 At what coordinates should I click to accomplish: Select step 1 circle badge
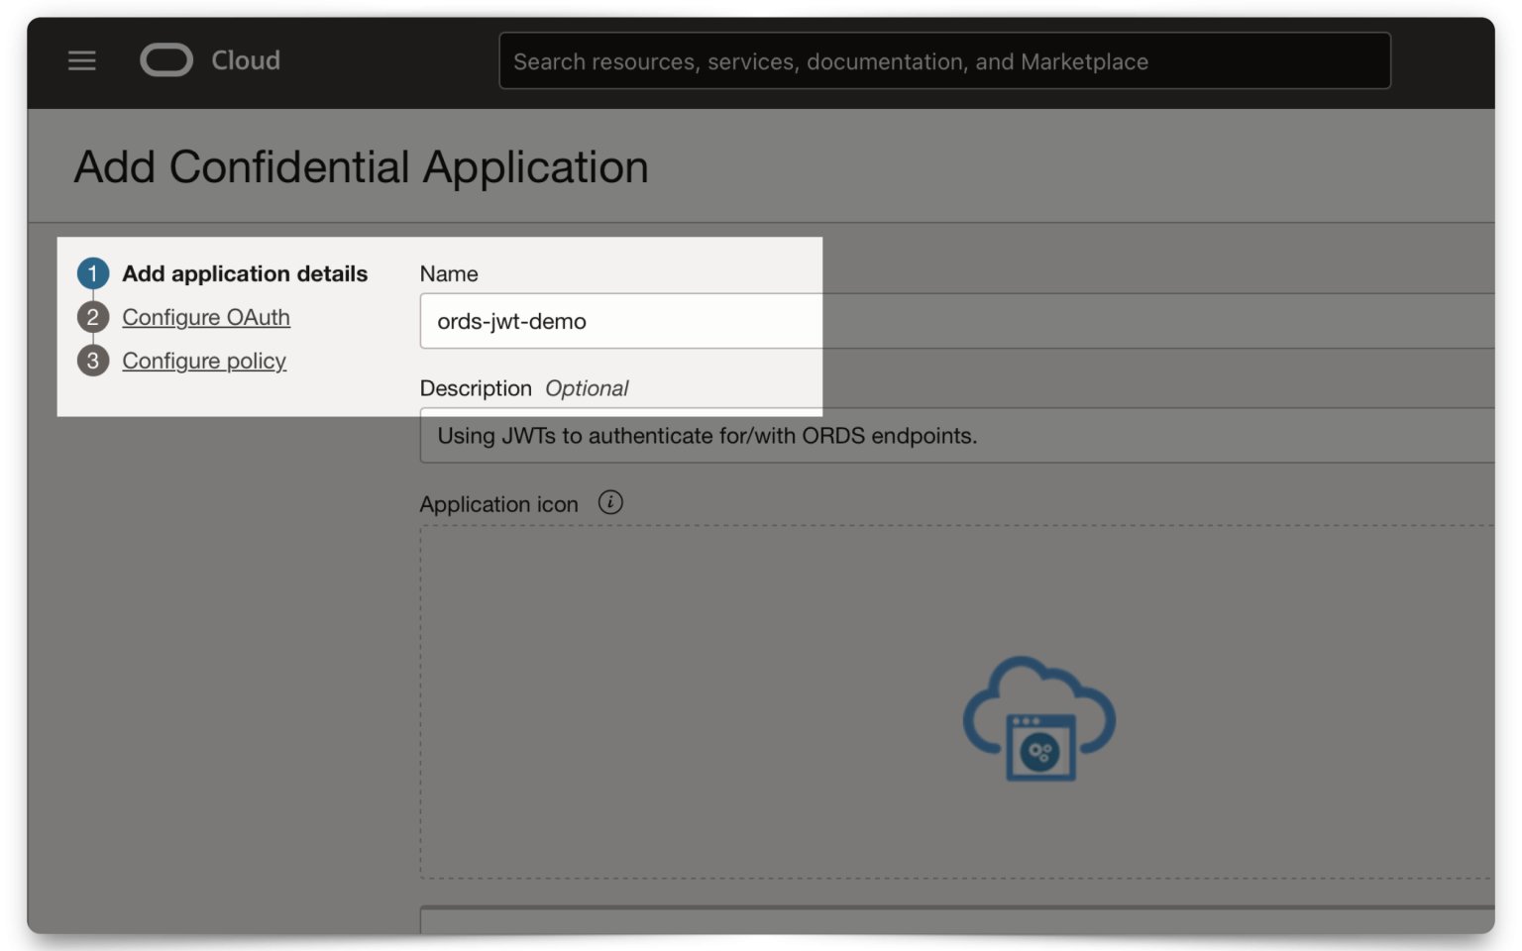click(92, 273)
